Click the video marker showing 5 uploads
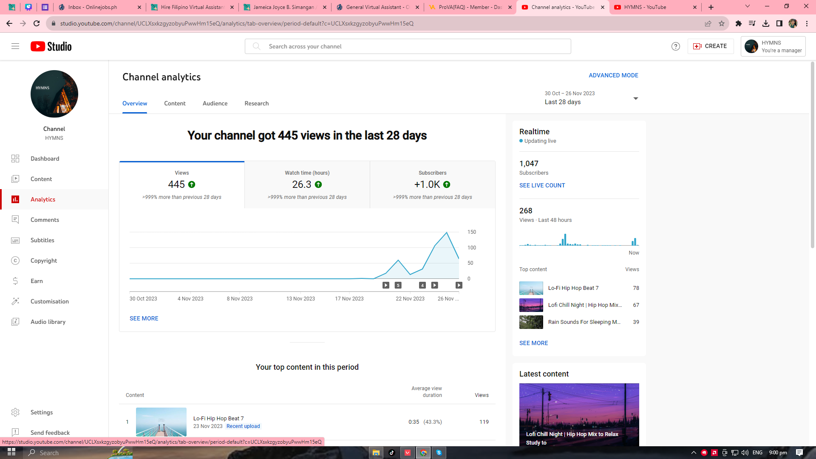This screenshot has height=459, width=816. (398, 285)
